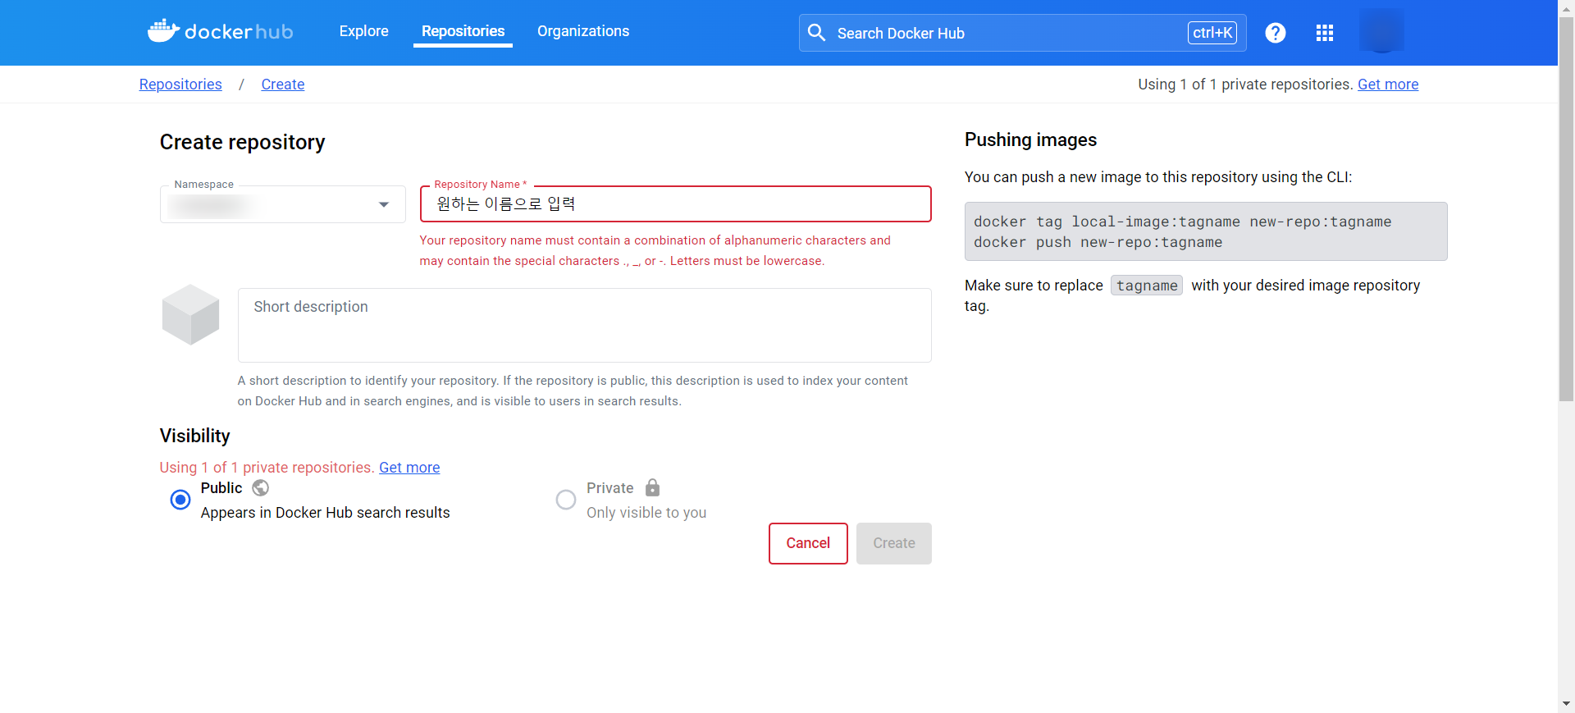Click Get more link under Visibility
This screenshot has width=1575, height=713.
(409, 468)
